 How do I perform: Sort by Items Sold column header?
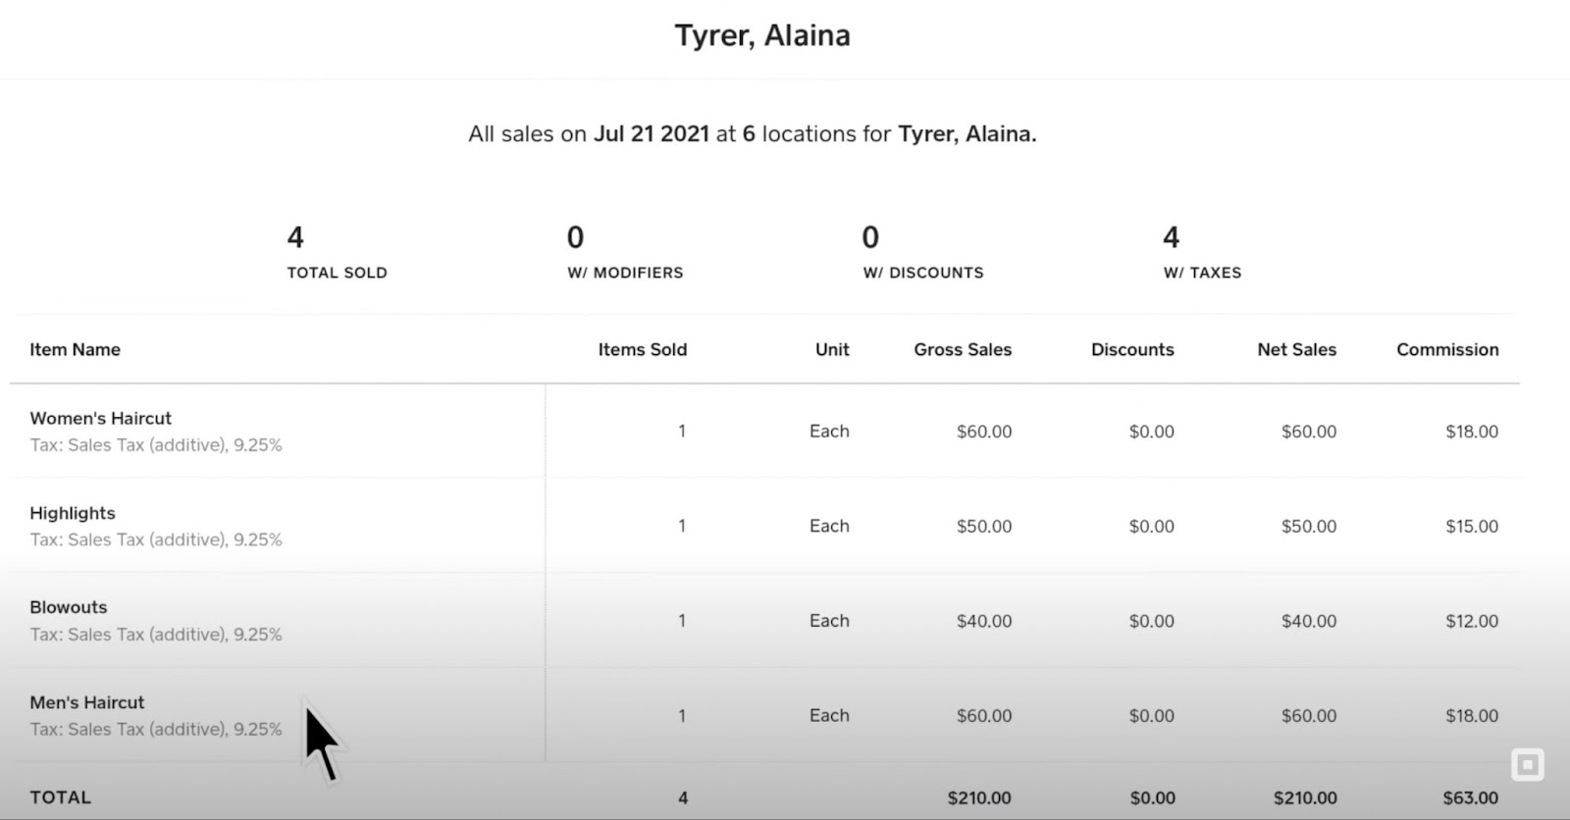[x=643, y=349]
